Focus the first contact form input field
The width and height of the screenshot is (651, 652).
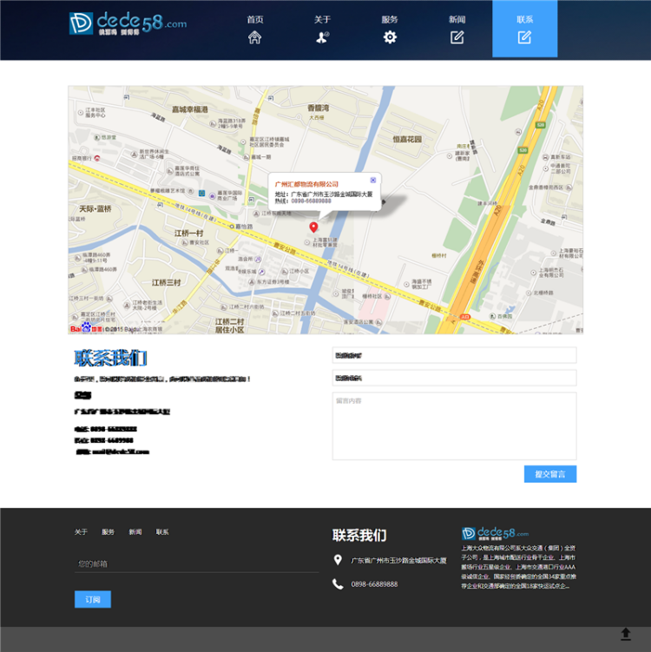click(x=454, y=355)
